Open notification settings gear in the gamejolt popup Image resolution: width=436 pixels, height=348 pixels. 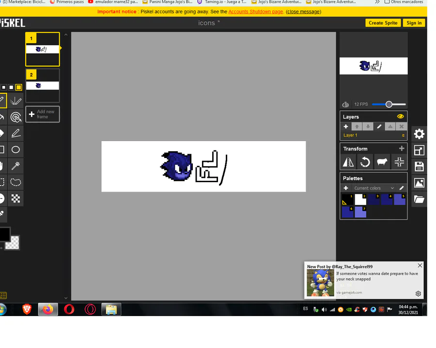coord(418,293)
